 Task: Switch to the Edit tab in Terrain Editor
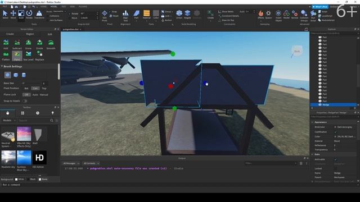click(50, 34)
